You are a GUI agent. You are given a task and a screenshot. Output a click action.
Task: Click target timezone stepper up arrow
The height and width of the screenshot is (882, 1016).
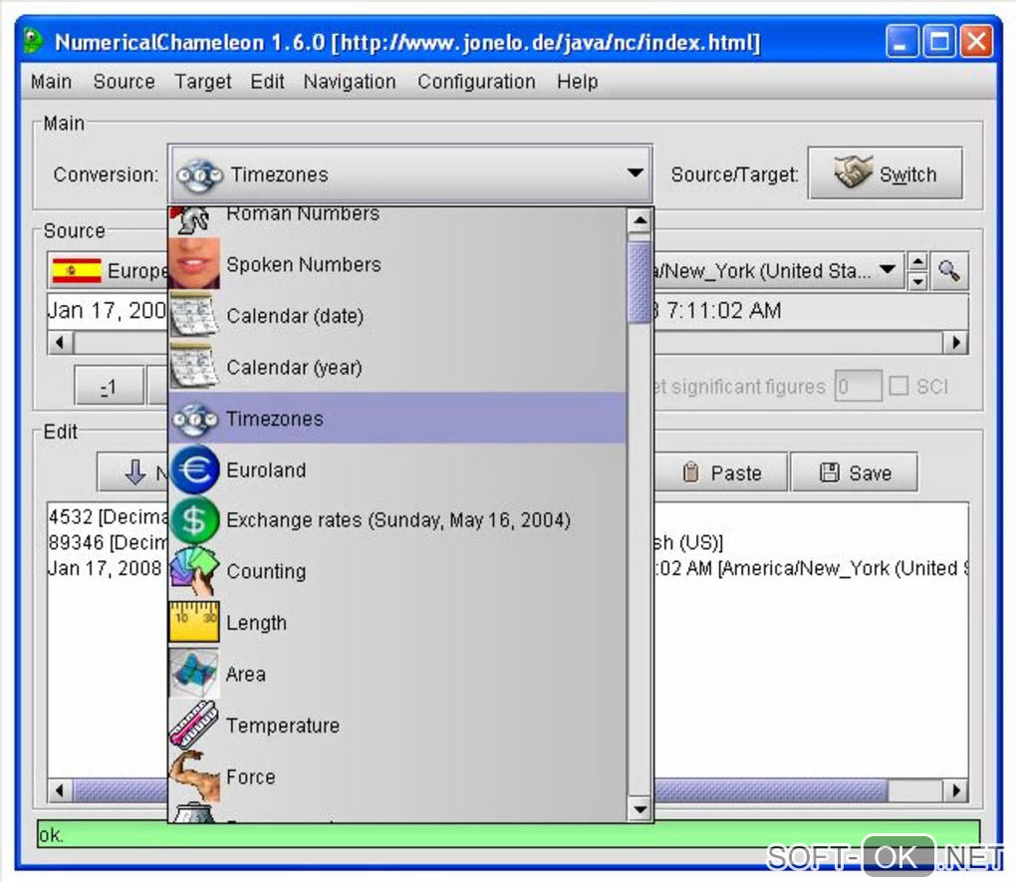[x=917, y=261]
